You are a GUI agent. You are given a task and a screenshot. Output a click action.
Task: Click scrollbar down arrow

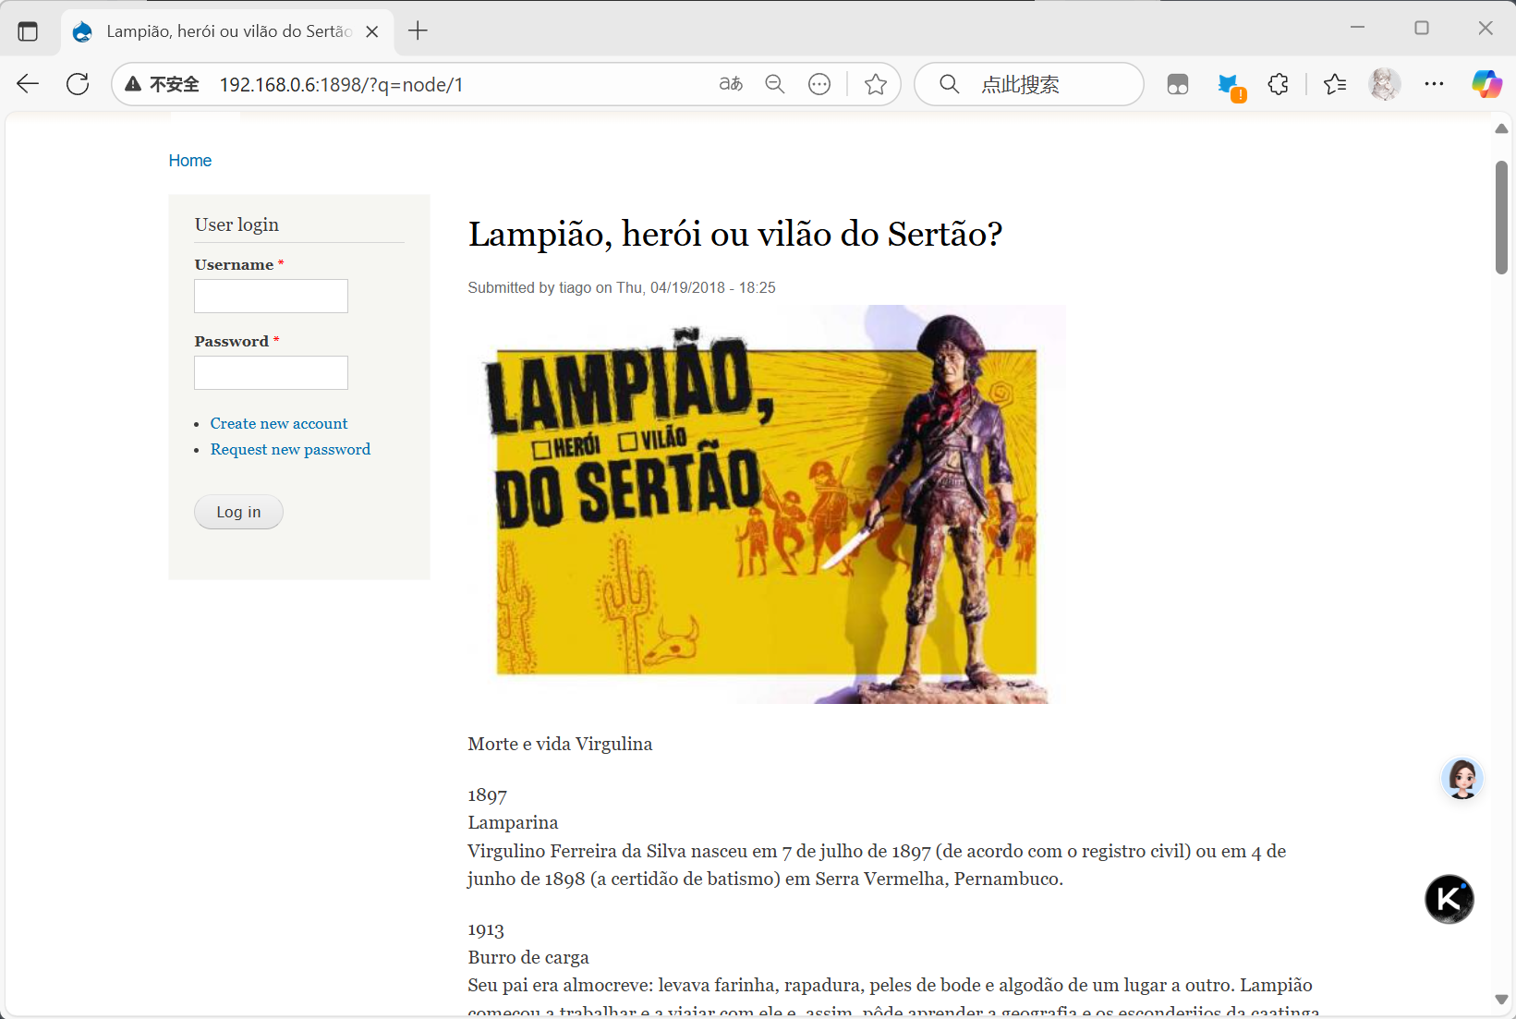point(1501,1000)
